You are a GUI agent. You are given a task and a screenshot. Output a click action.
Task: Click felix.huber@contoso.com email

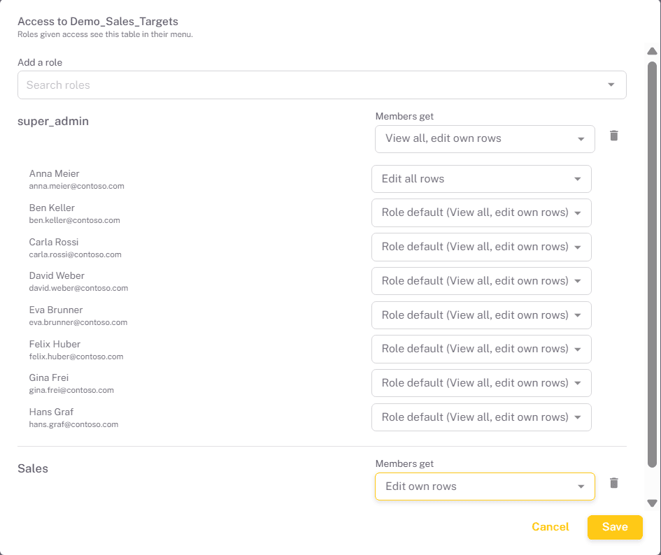click(76, 356)
